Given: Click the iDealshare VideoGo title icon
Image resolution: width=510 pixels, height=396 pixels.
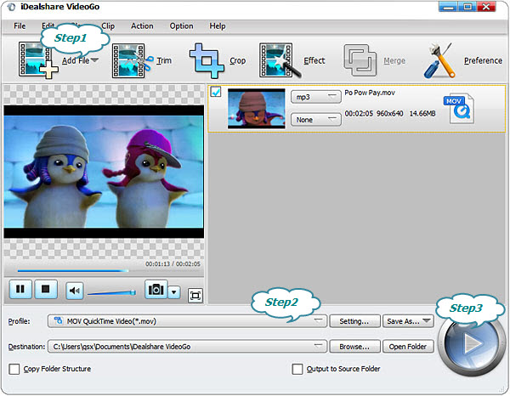Looking at the screenshot, I should point(11,7).
